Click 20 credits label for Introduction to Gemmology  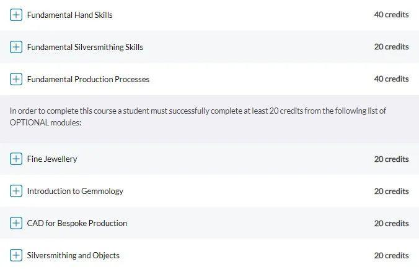[391, 191]
